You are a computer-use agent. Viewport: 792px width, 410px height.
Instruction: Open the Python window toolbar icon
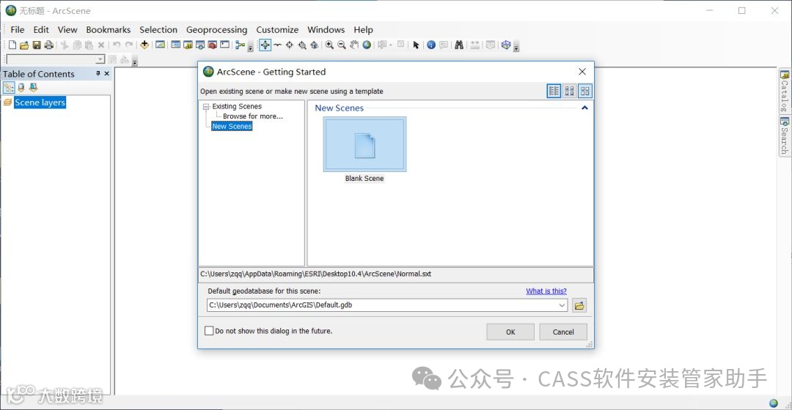tap(225, 45)
